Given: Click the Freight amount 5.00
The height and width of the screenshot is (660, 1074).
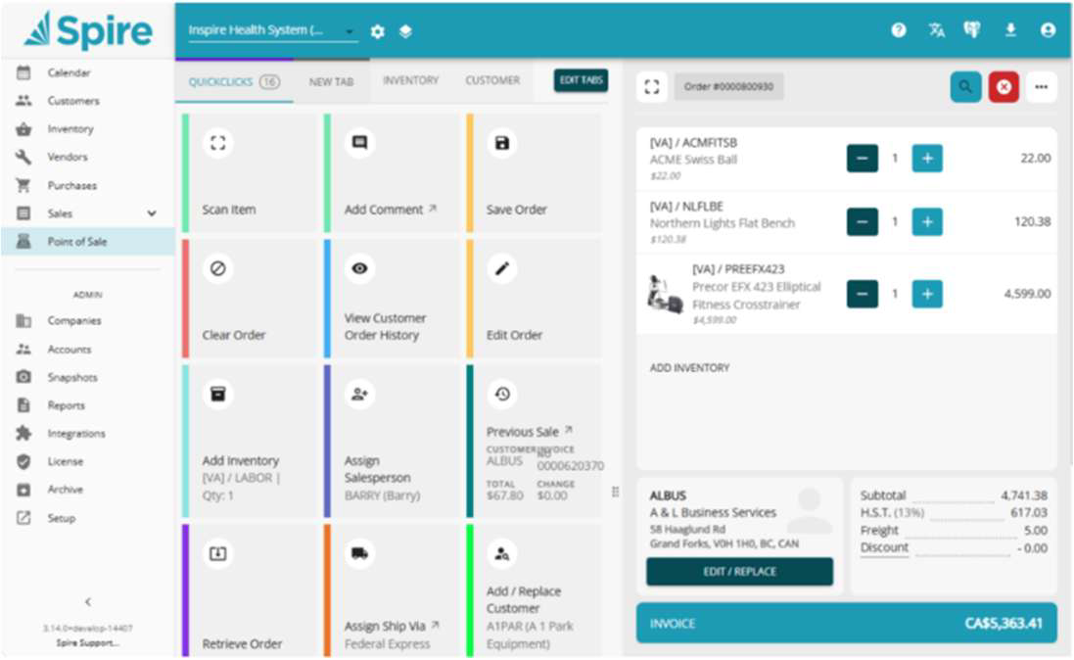Looking at the screenshot, I should click(1036, 531).
